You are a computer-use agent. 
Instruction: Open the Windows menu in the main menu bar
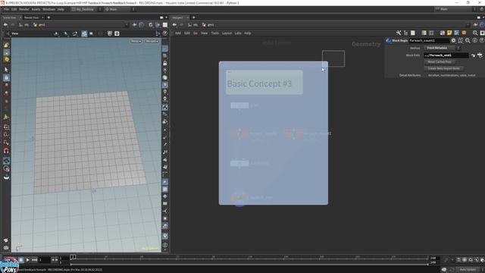click(48, 9)
